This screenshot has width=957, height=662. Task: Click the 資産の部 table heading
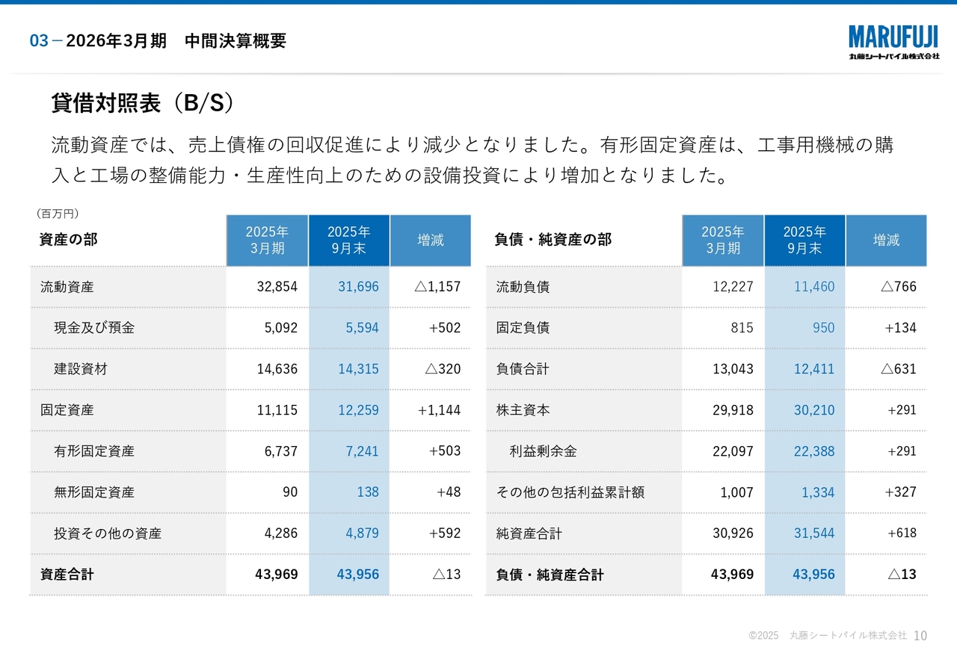[x=69, y=240]
